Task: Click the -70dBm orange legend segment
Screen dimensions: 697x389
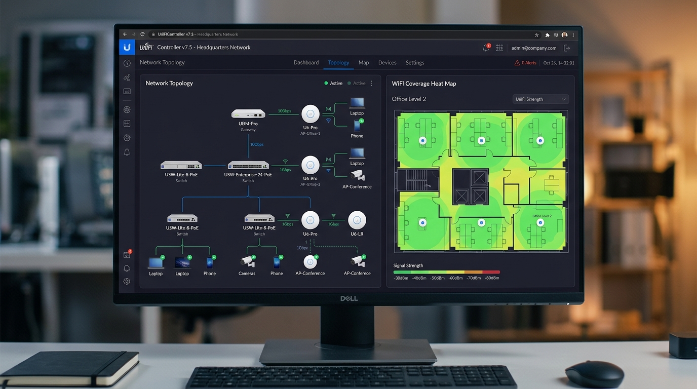Action: tap(473, 272)
